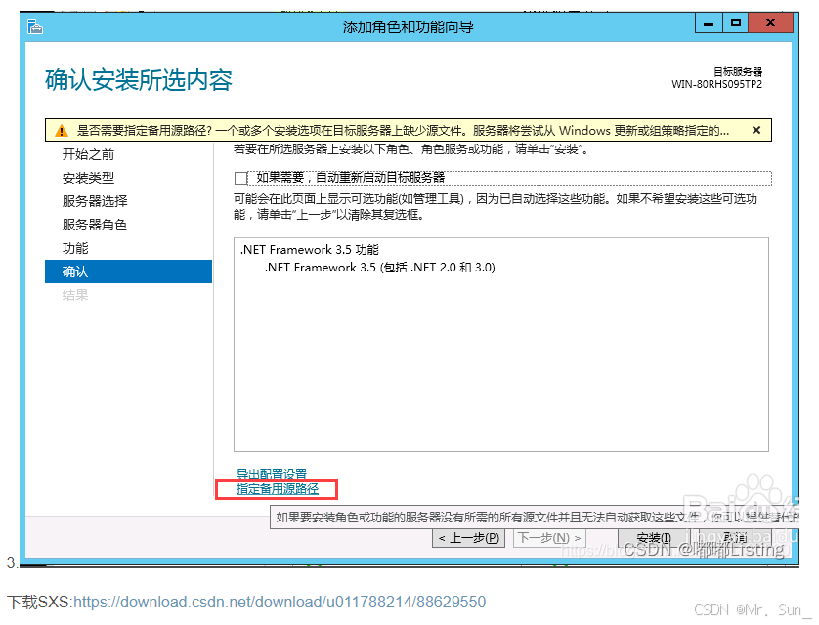Click the 下一步(N) button
Image resolution: width=819 pixels, height=625 pixels.
click(550, 537)
